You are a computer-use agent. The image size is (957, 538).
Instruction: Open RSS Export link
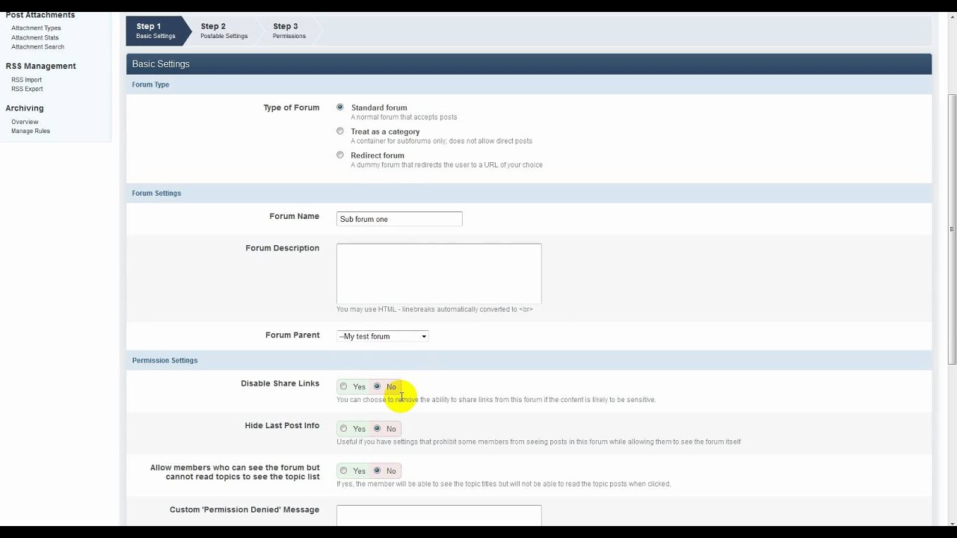point(27,89)
